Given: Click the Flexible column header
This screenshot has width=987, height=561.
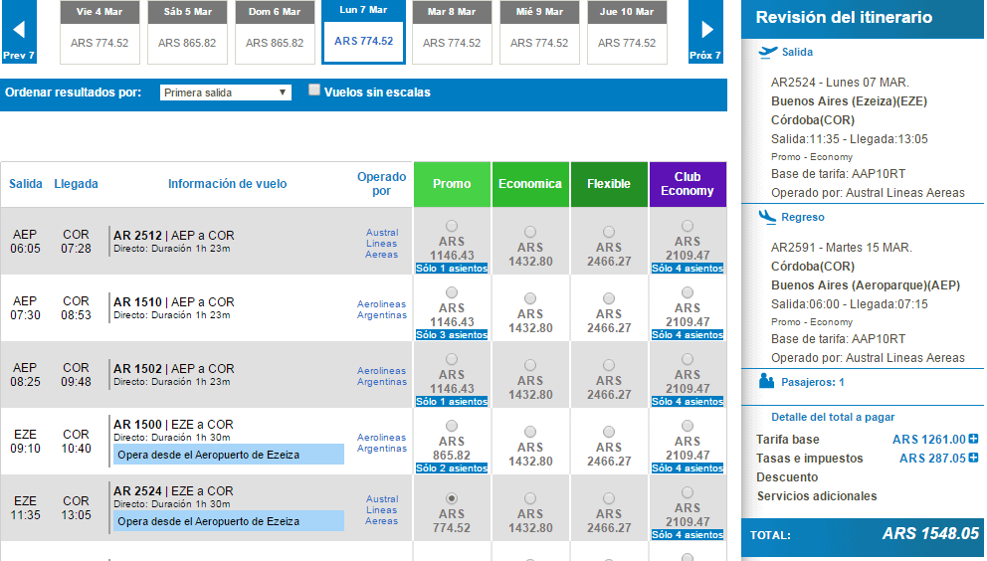Looking at the screenshot, I should tap(609, 184).
